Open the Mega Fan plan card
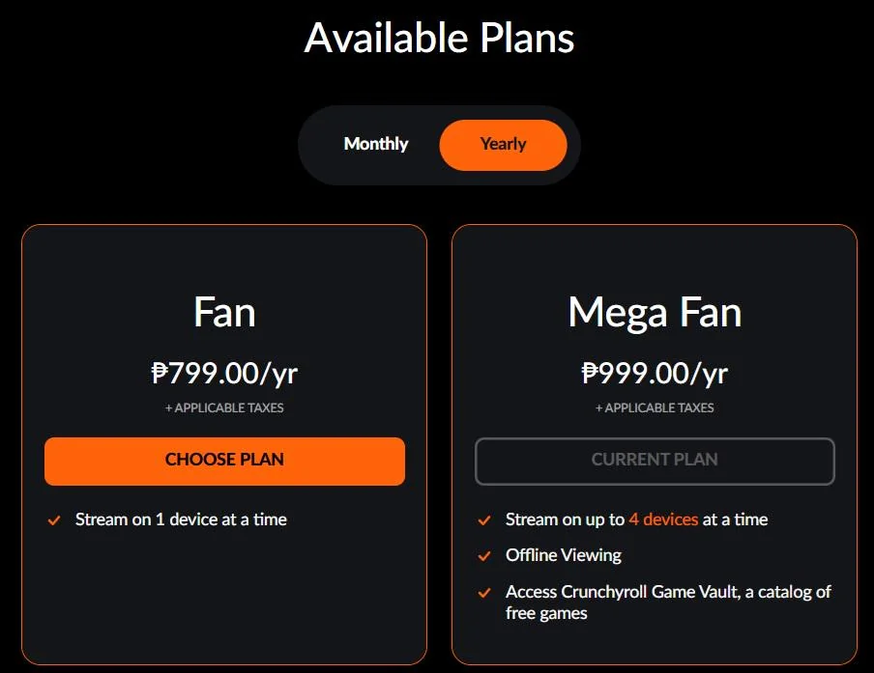874x673 pixels. (655, 312)
